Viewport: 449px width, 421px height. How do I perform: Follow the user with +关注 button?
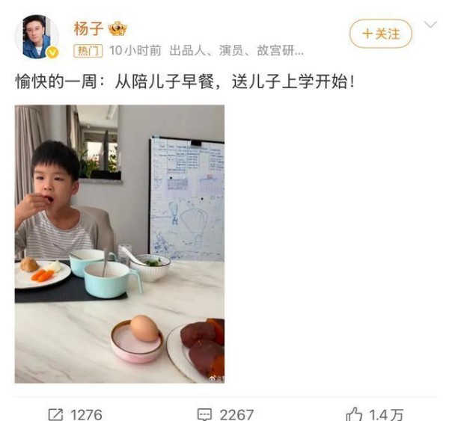pos(381,34)
